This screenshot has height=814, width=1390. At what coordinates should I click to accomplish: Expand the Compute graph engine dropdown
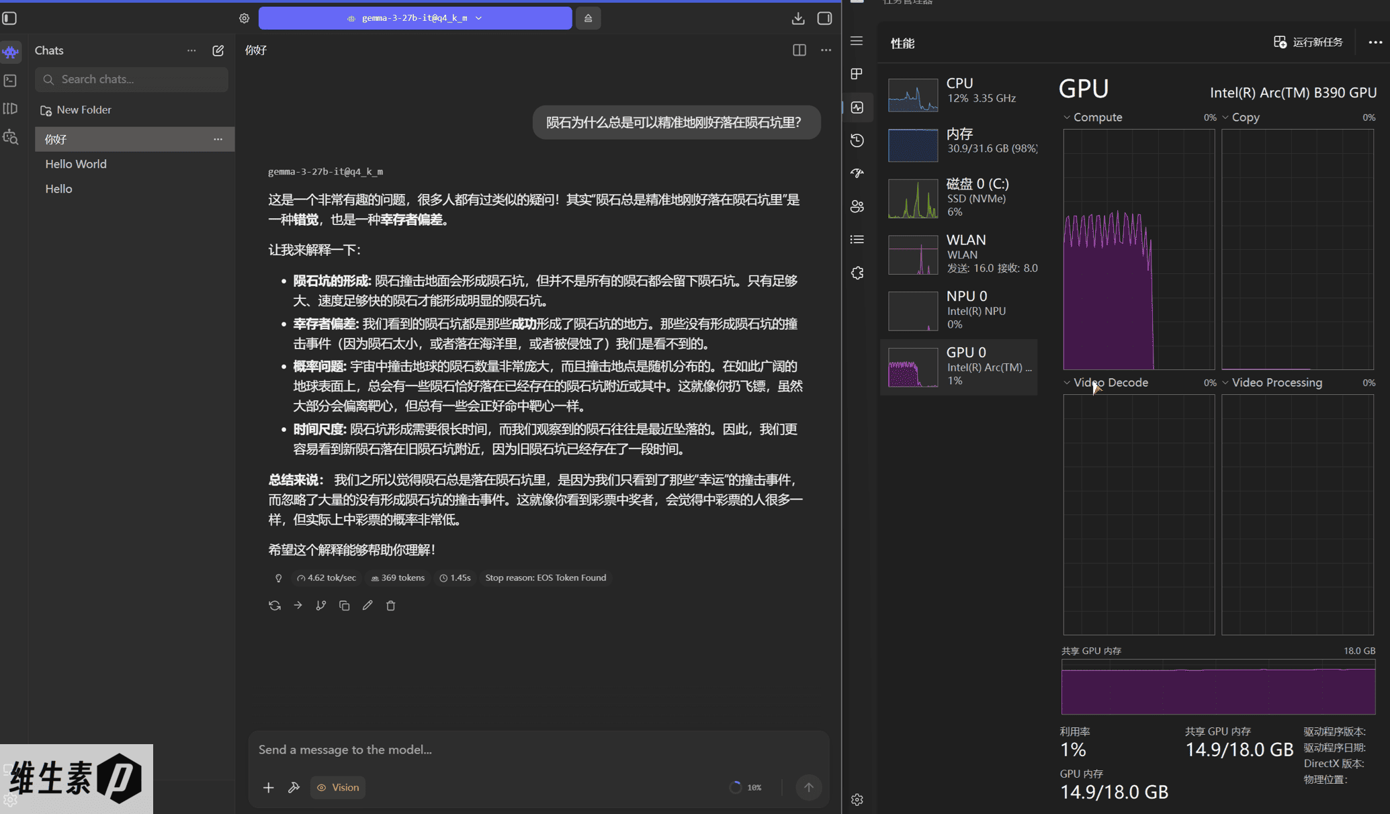coord(1067,118)
